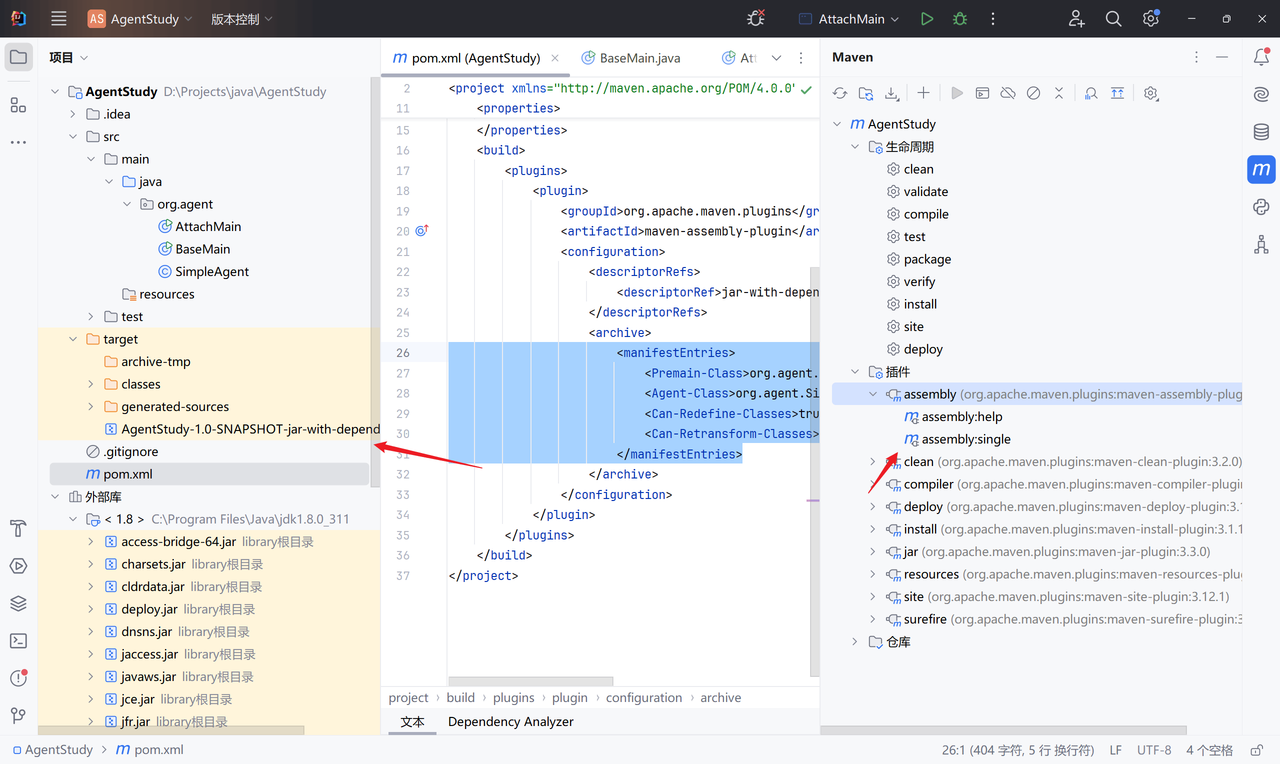Open Maven settings gear in toolbar
The width and height of the screenshot is (1280, 764).
(1151, 93)
